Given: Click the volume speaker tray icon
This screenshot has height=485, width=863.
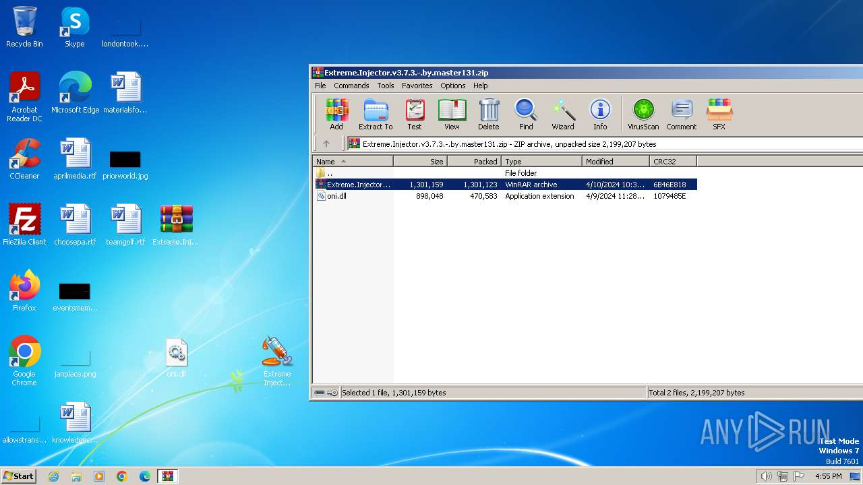Looking at the screenshot, I should tap(766, 476).
